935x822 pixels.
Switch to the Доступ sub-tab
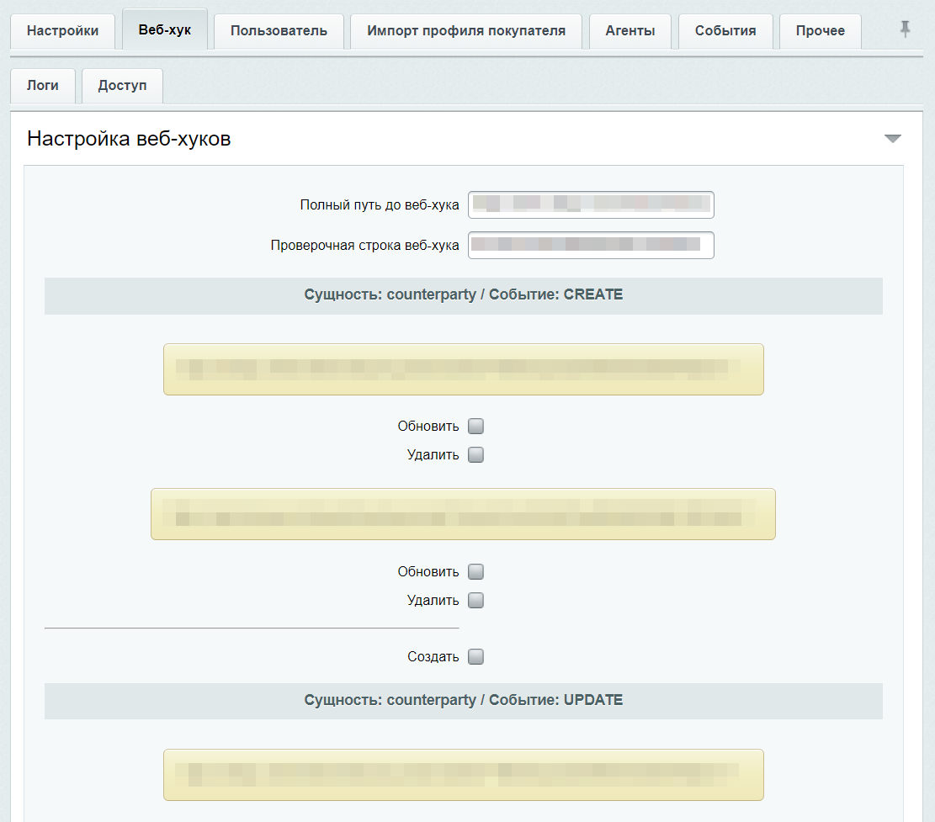122,85
